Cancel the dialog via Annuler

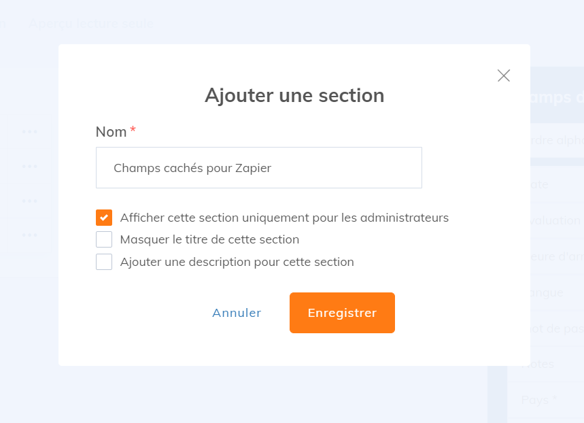236,313
